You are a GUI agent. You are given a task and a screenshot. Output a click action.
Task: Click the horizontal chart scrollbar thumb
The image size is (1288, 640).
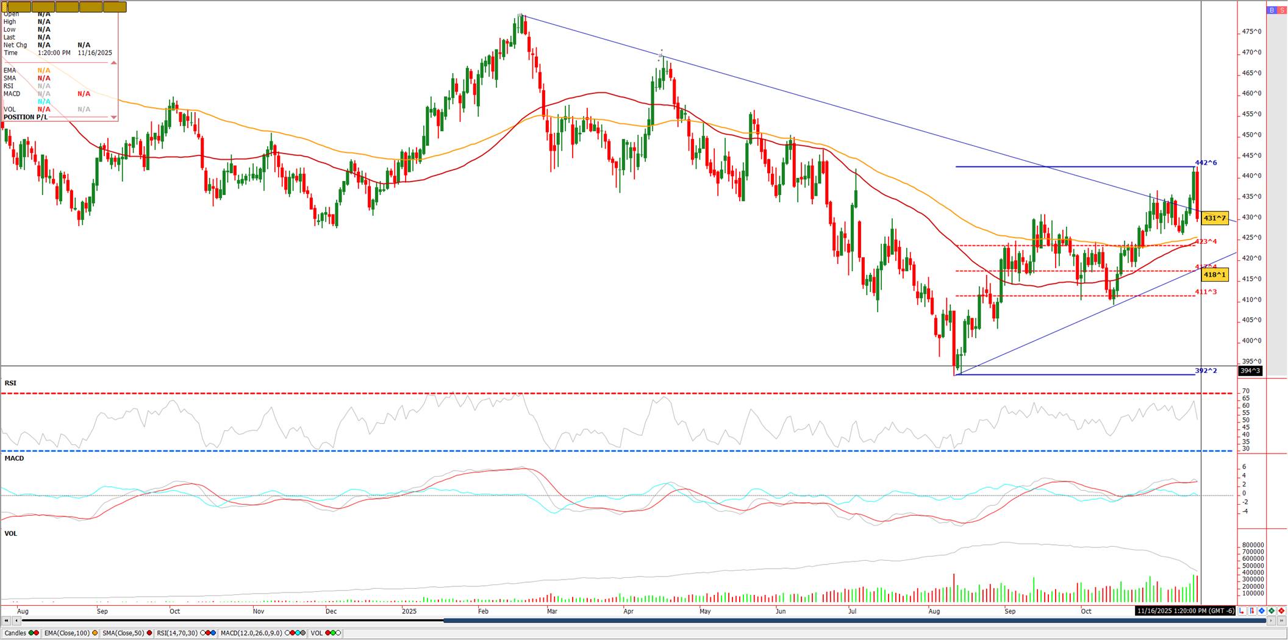pos(854,621)
